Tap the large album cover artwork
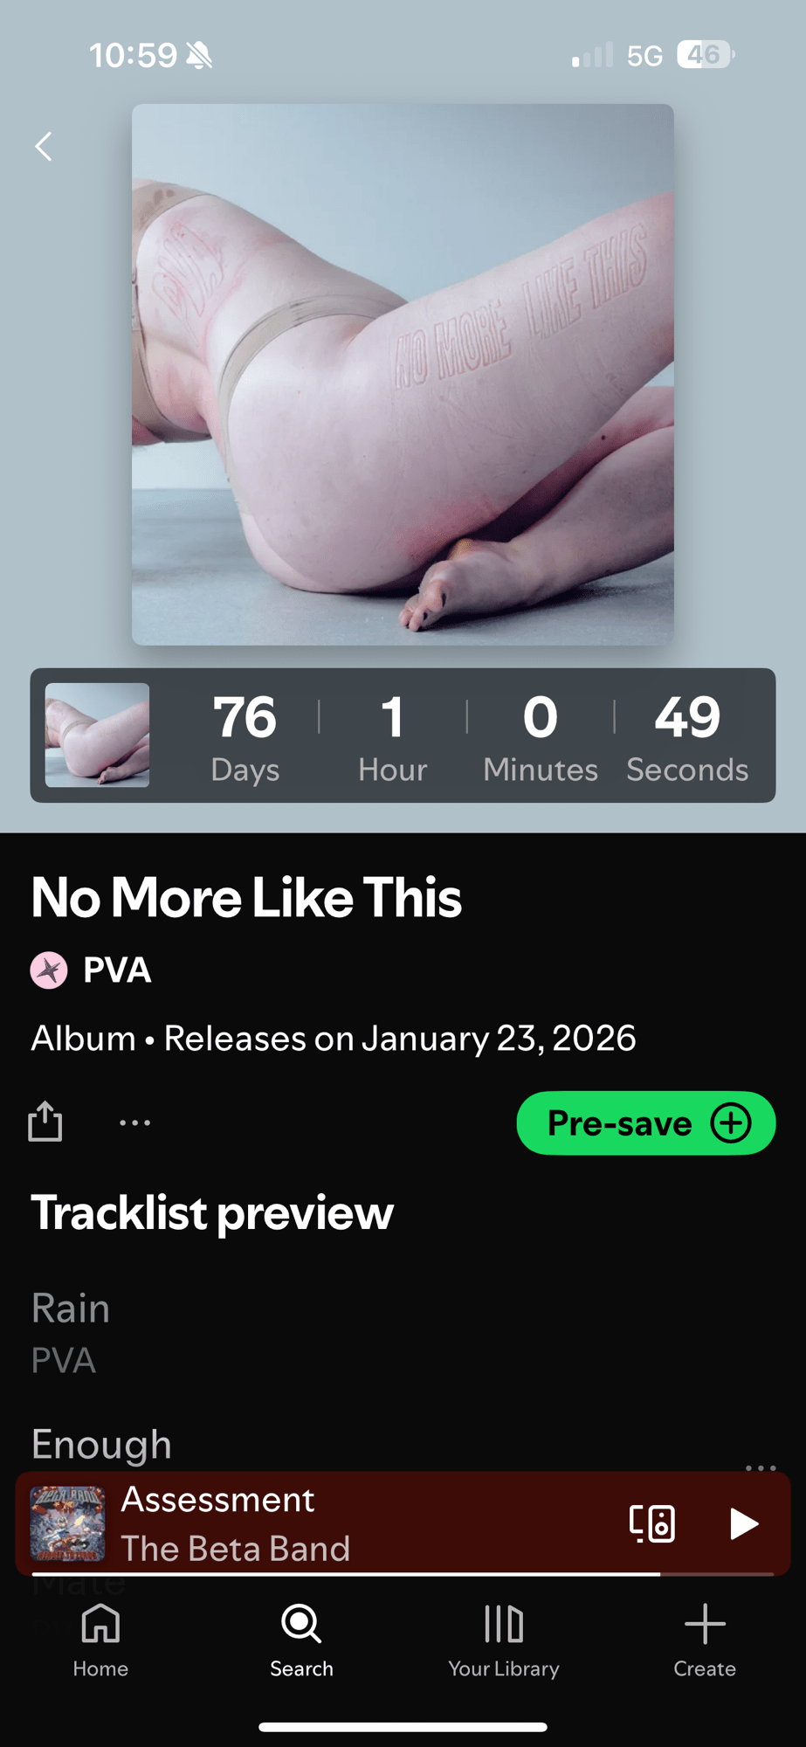 click(403, 375)
